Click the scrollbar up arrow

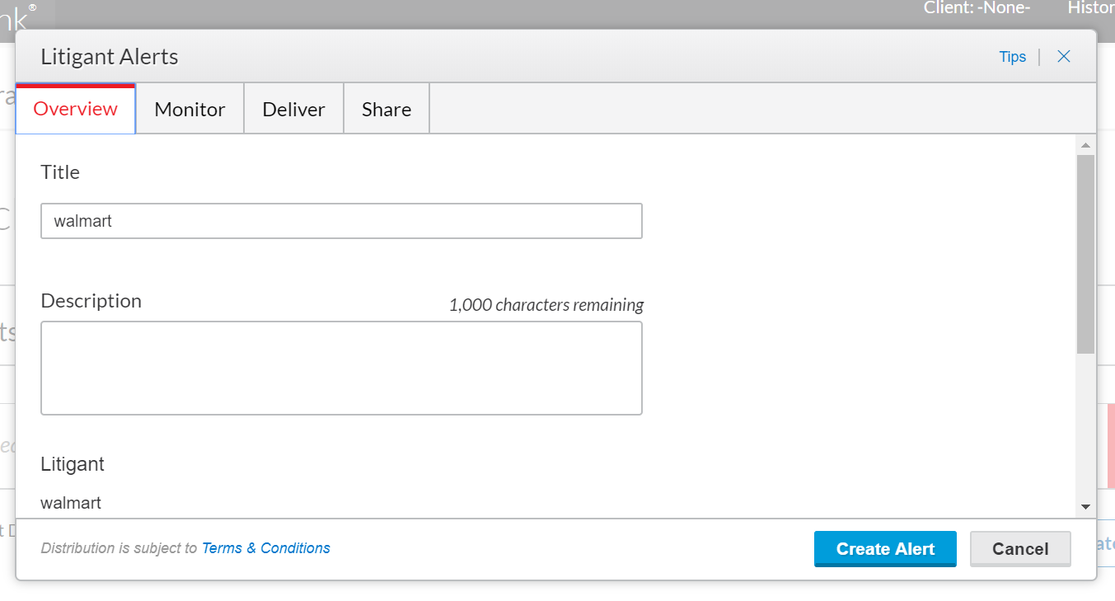pos(1085,145)
